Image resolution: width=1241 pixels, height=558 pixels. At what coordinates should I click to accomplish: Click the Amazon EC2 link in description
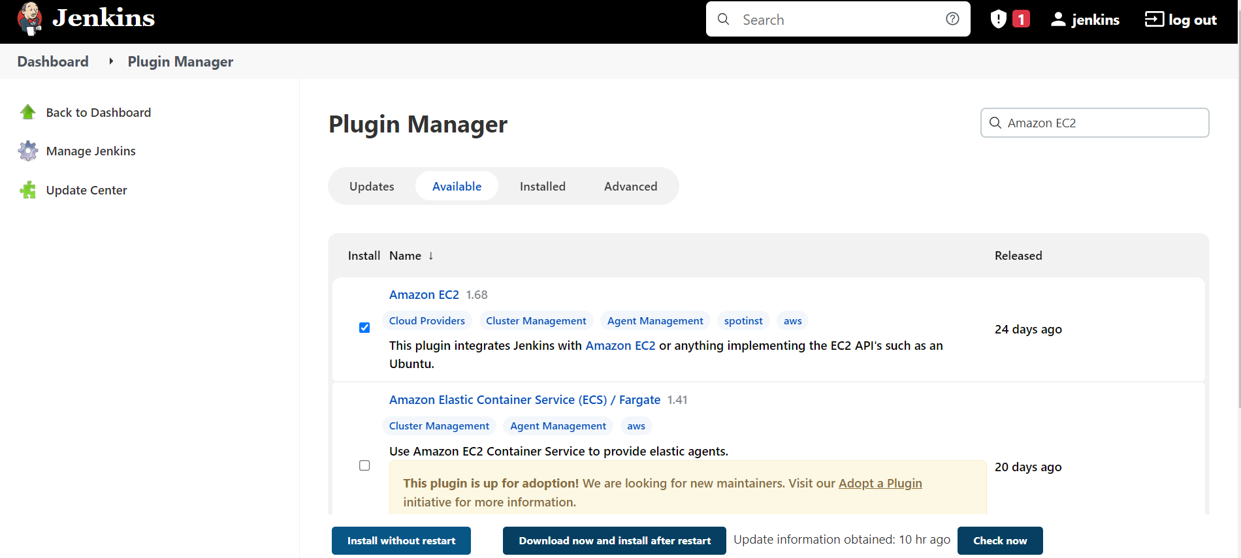click(620, 346)
